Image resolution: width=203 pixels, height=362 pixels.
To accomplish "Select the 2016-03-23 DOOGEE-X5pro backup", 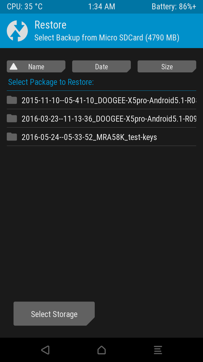I will 101,118.
